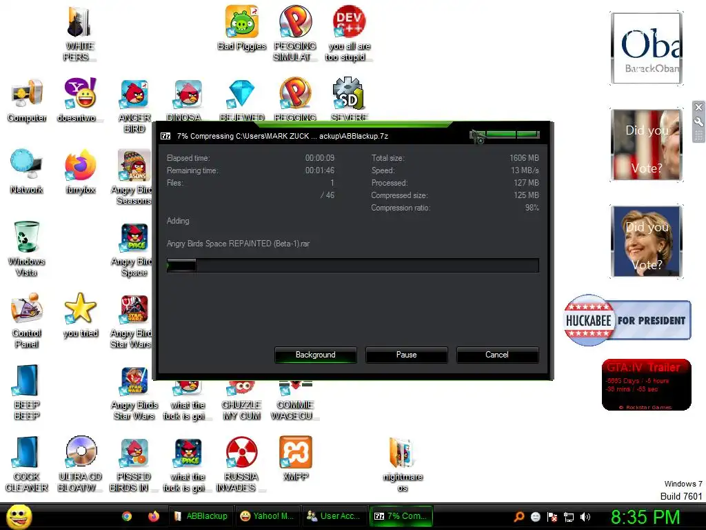Image resolution: width=706 pixels, height=530 pixels.
Task: Click the Barack Obama gadget
Action: pyautogui.click(x=647, y=48)
